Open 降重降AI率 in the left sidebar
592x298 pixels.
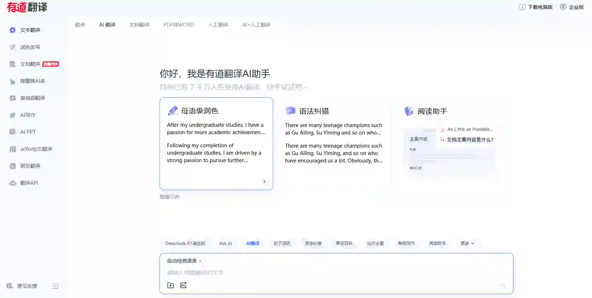tap(33, 81)
